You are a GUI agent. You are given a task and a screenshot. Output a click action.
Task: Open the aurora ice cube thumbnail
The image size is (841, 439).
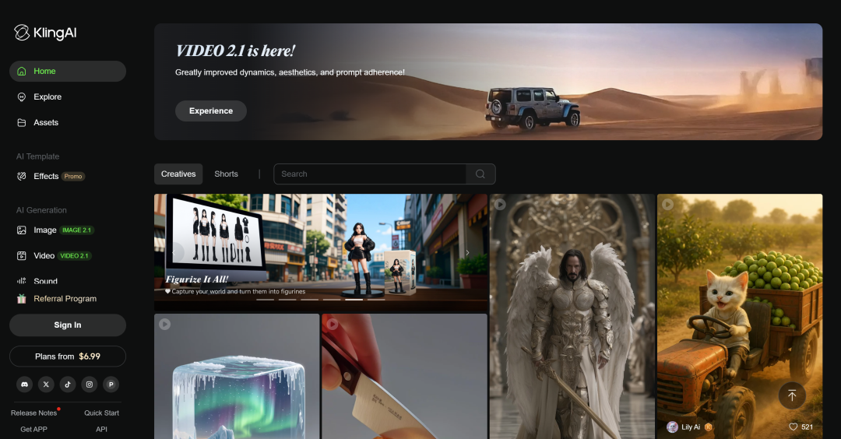point(237,377)
